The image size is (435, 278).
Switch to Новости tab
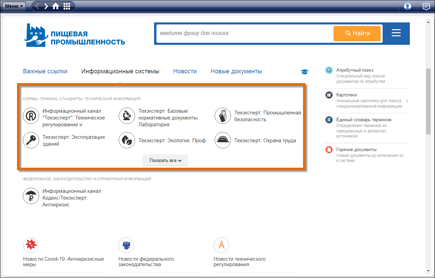[185, 71]
